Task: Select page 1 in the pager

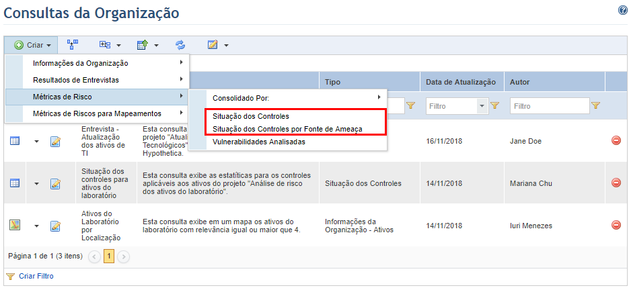Action: [109, 256]
